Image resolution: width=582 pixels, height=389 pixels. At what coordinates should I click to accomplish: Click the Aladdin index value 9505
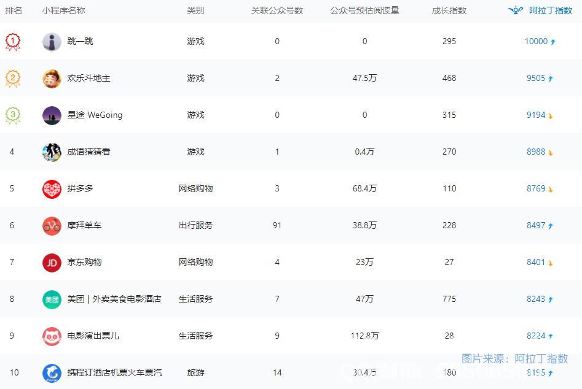click(536, 78)
